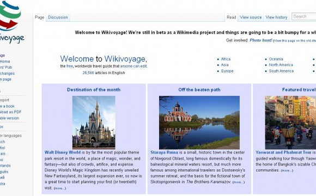Follow the 'Welcome' heading link
The width and height of the screenshot is (316, 196).
77,59
